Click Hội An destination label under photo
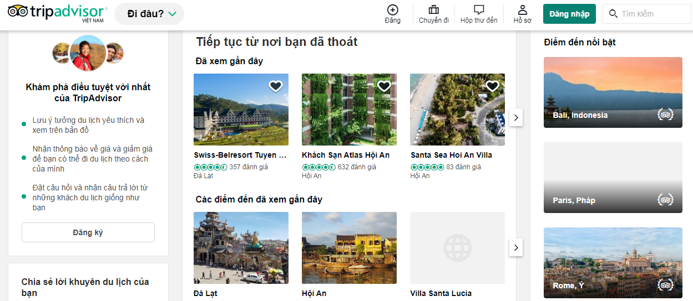The height and width of the screenshot is (301, 693). (314, 293)
